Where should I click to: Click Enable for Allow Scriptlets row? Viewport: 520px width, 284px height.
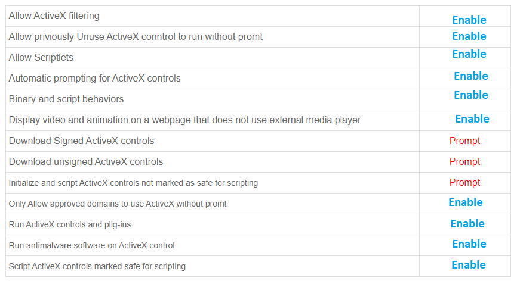coord(469,54)
